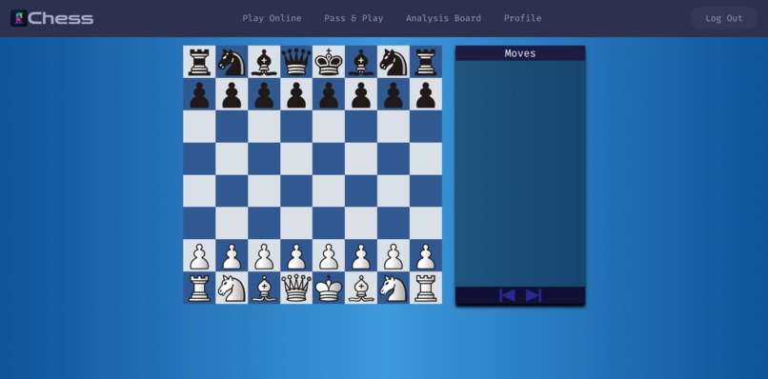
Task: Select the white knight on b1
Action: pyautogui.click(x=232, y=288)
